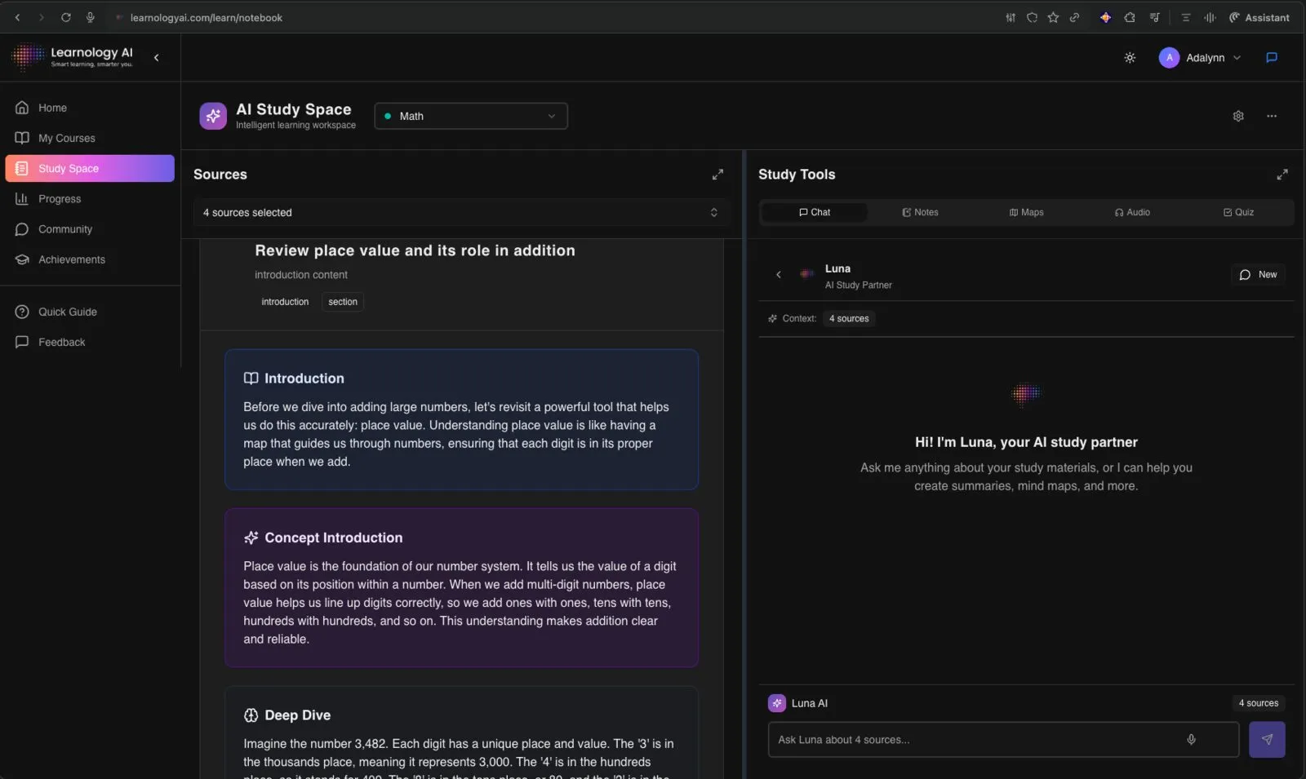This screenshot has width=1306, height=779.
Task: Open the Math subject dropdown
Action: tap(471, 116)
